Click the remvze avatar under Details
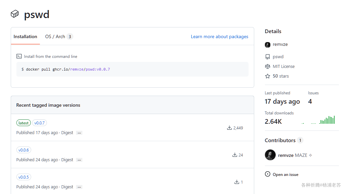Viewport: 348px width, 194px height. [x=267, y=45]
